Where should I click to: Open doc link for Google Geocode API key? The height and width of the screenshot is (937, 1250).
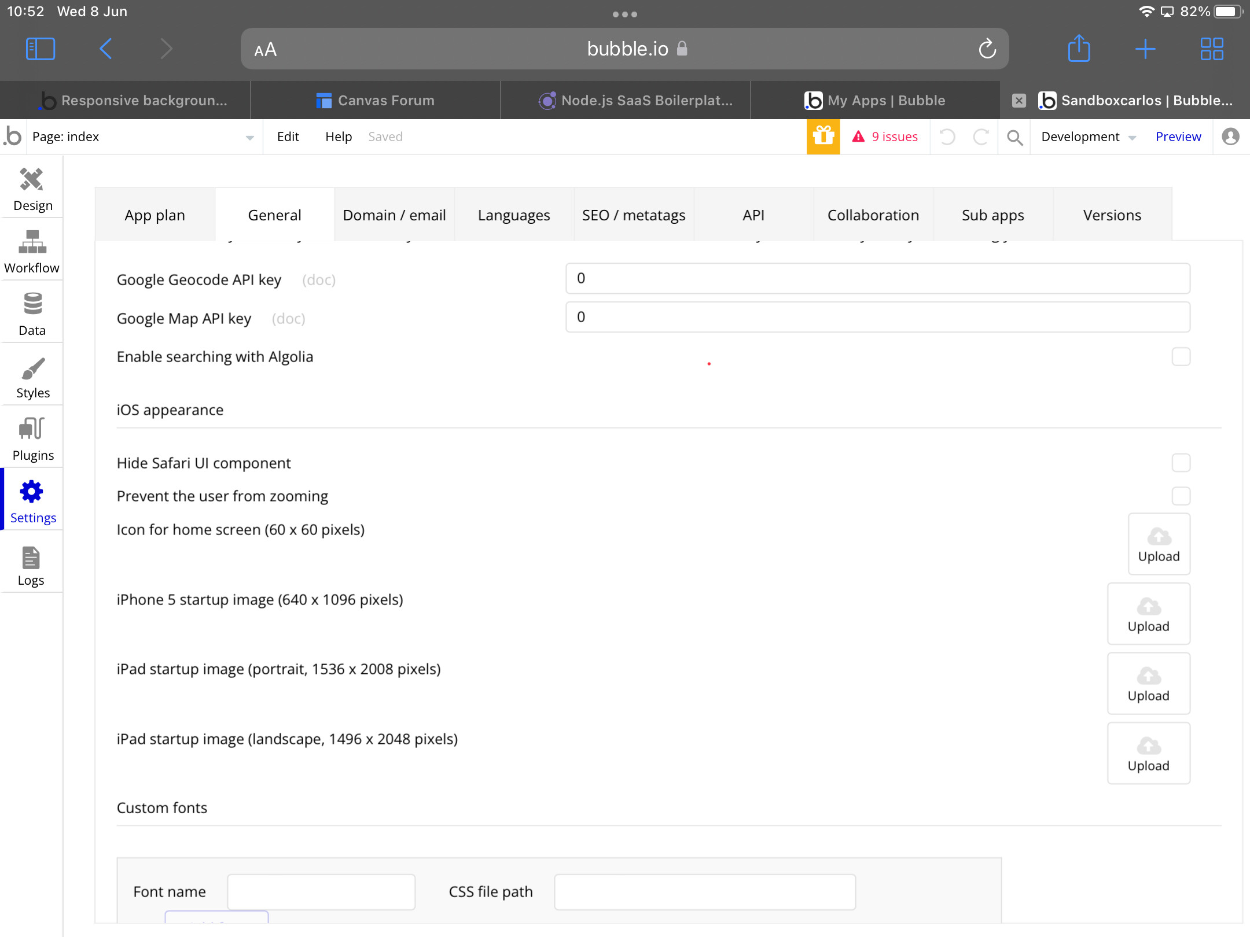(x=319, y=280)
